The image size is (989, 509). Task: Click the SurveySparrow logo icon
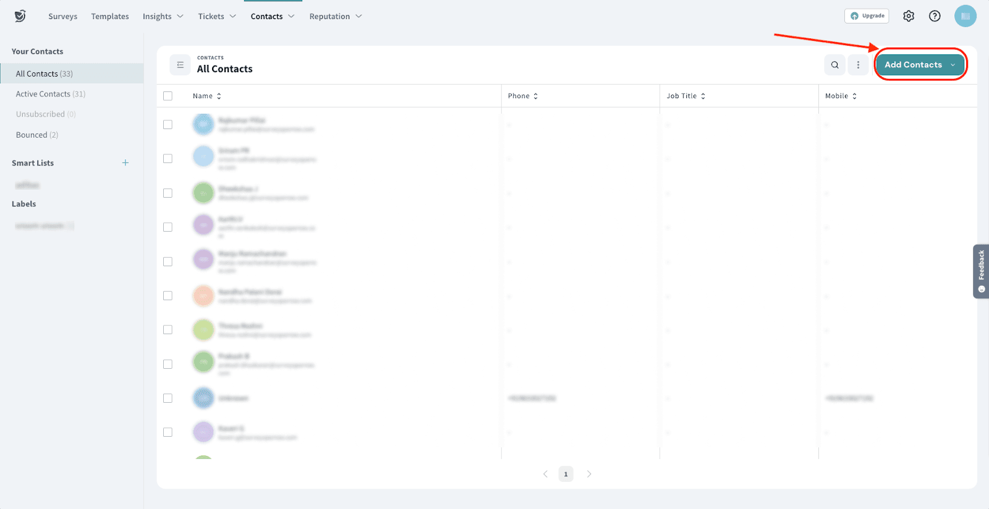click(20, 16)
